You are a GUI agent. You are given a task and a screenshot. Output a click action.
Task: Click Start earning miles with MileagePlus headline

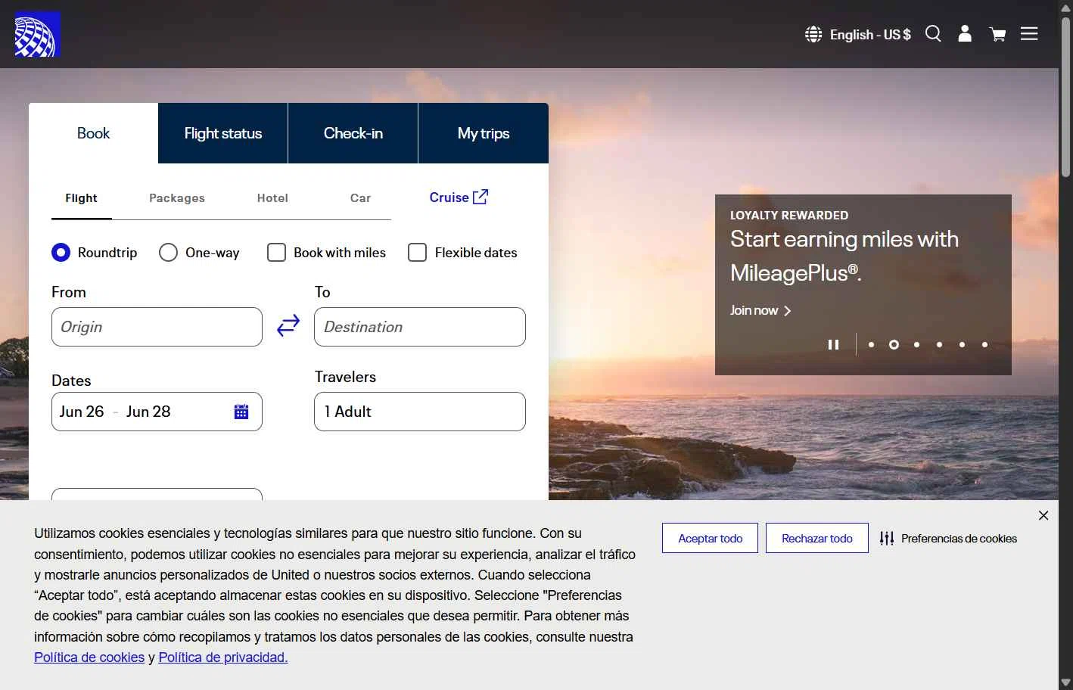coord(844,256)
